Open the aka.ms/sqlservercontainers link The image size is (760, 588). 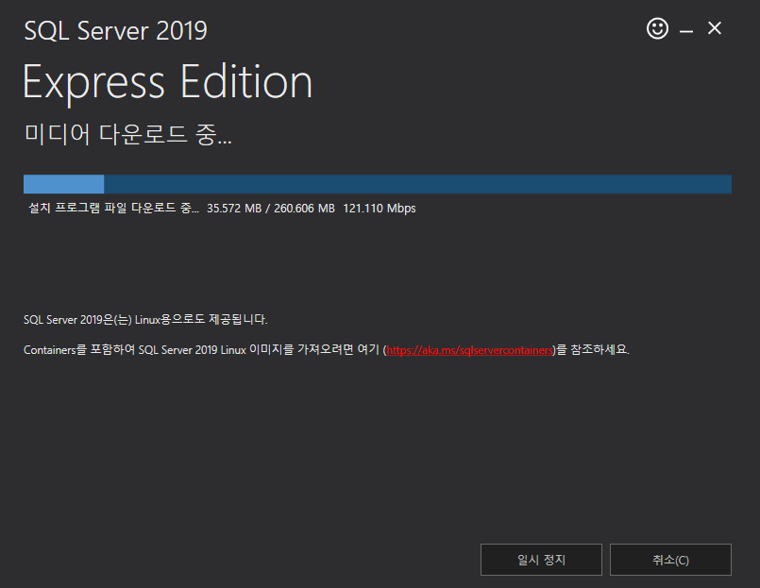click(x=469, y=349)
